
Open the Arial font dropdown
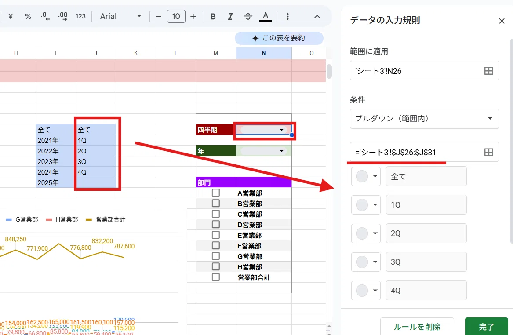[120, 16]
